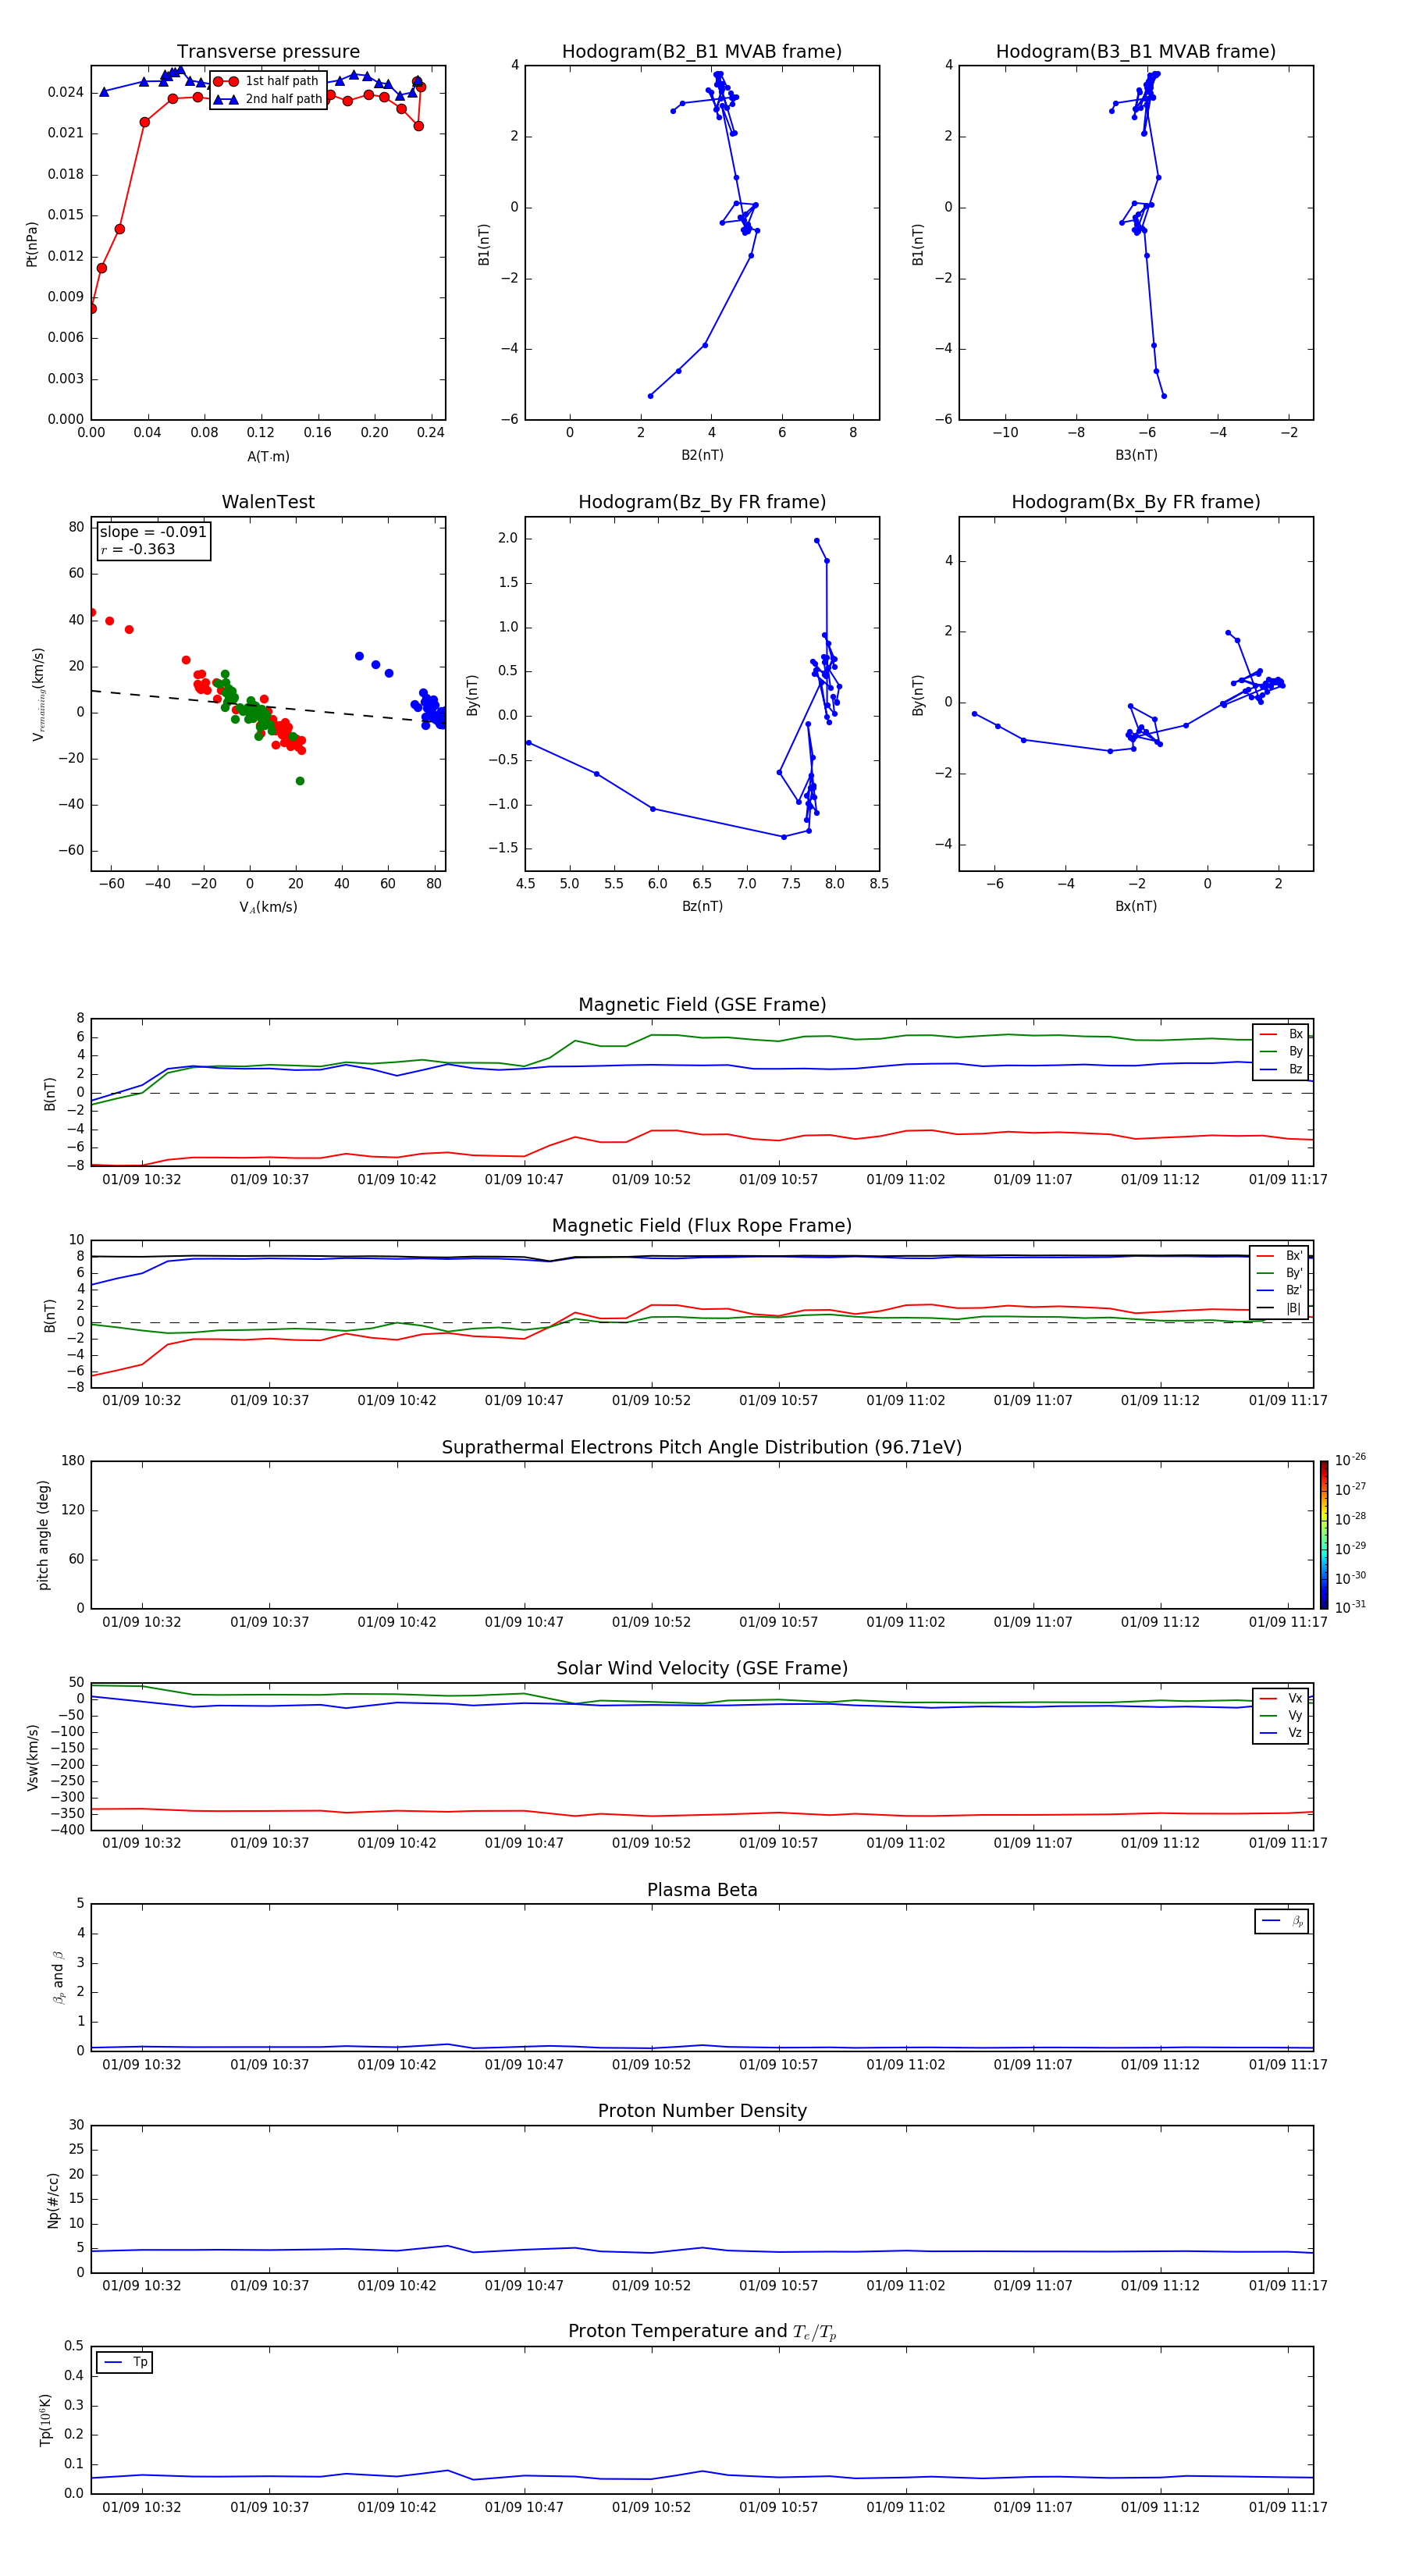Click the colorbar's bottom tick label, 10^-31

(x=1350, y=1607)
